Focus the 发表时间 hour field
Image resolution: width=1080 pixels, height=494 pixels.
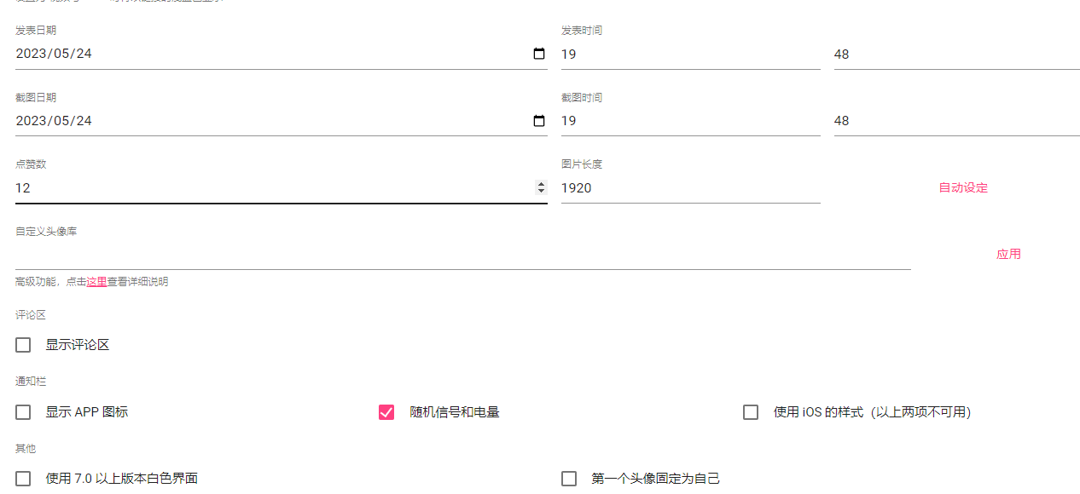coord(691,54)
